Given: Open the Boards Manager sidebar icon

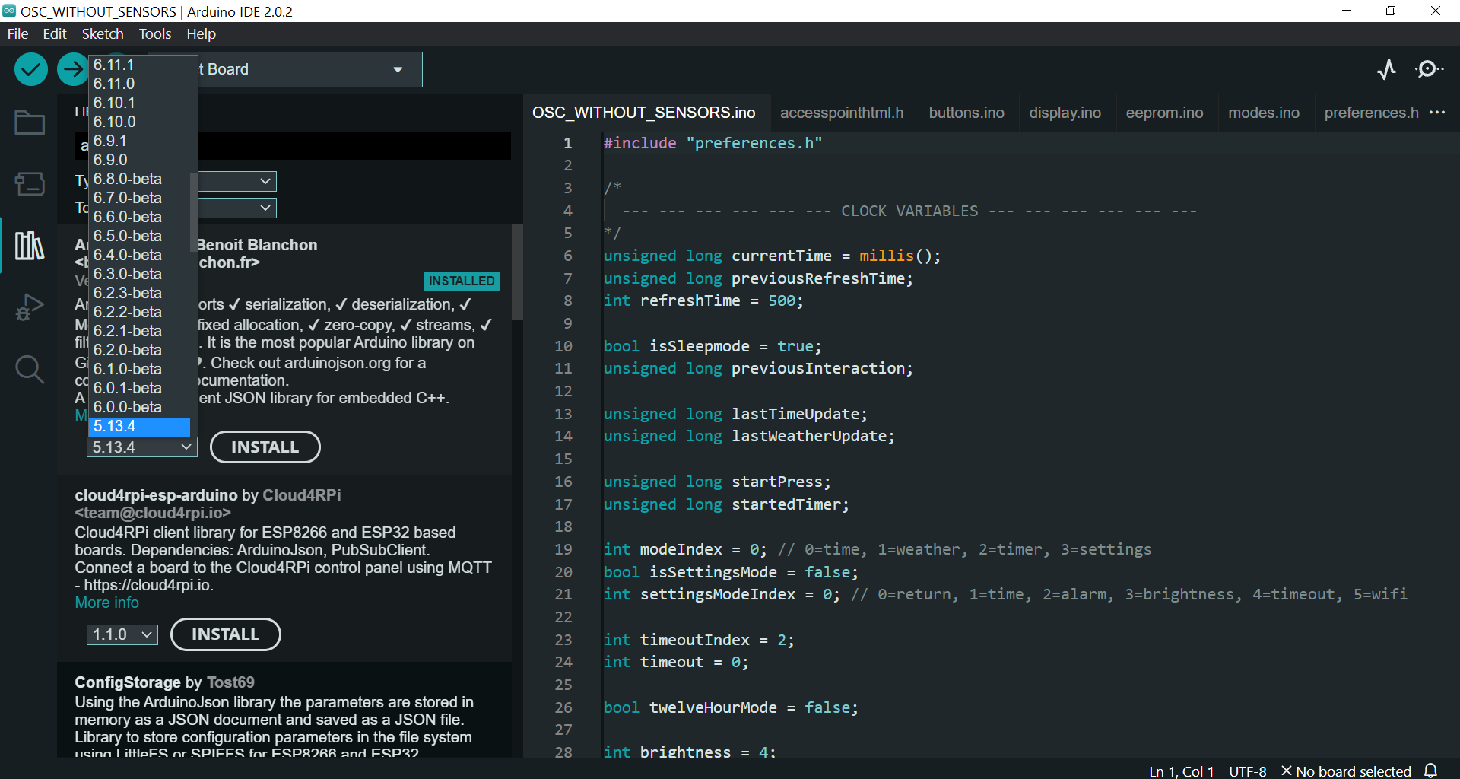Looking at the screenshot, I should pyautogui.click(x=29, y=183).
